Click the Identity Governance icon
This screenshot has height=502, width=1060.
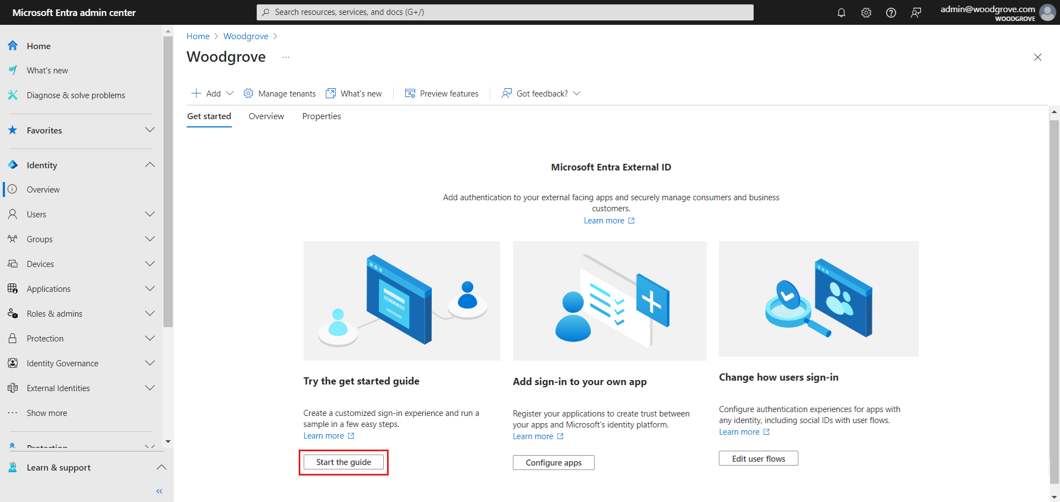tap(13, 363)
